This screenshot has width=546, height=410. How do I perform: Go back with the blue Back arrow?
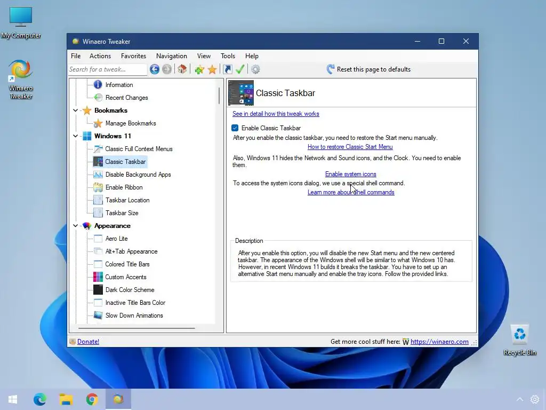pos(155,69)
